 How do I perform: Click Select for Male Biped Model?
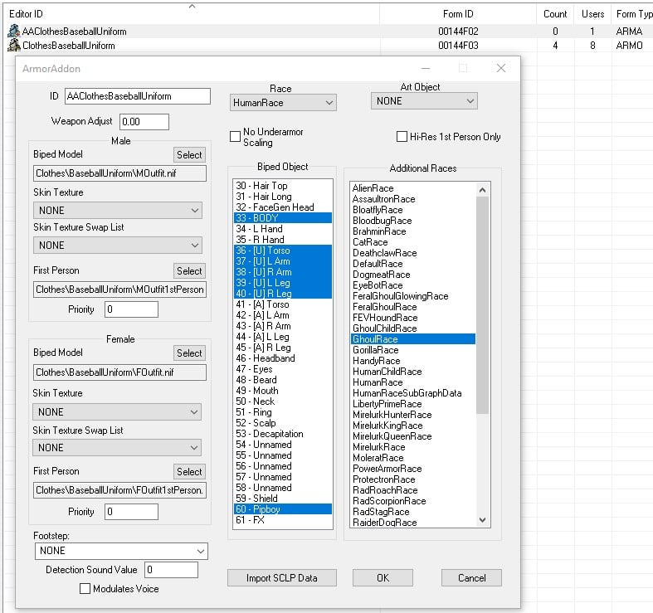189,155
